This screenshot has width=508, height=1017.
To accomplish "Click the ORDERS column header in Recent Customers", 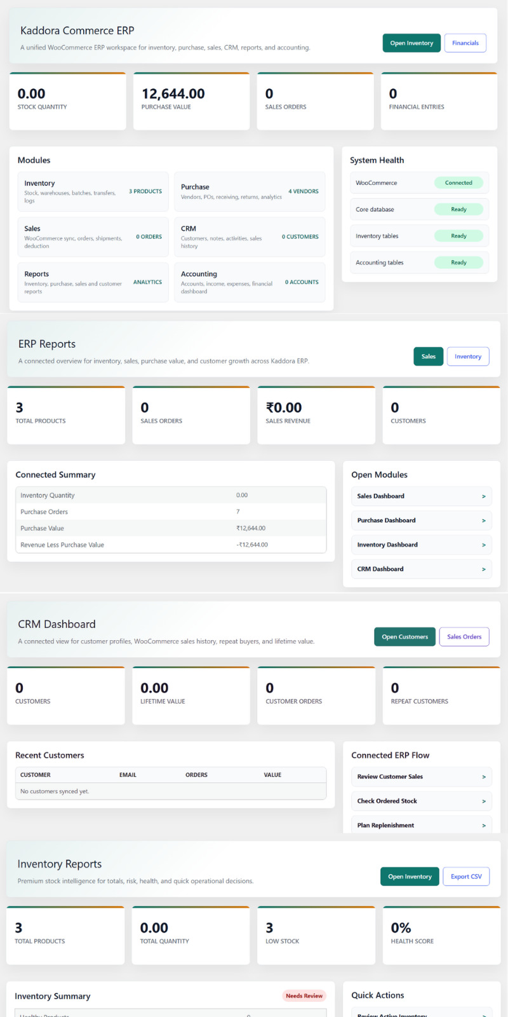I will tap(196, 775).
